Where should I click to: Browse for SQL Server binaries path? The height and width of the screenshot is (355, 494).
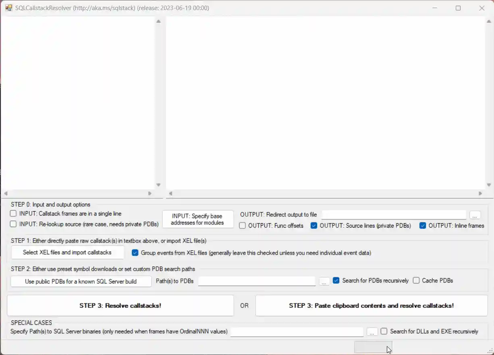click(x=372, y=332)
